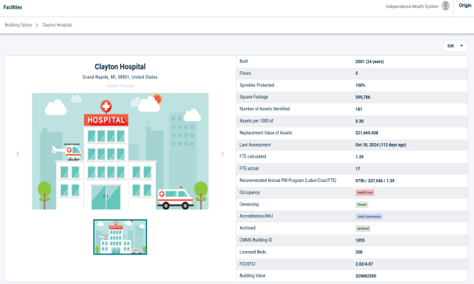Click the main hospital illustration
The width and height of the screenshot is (474, 284).
[x=121, y=151]
